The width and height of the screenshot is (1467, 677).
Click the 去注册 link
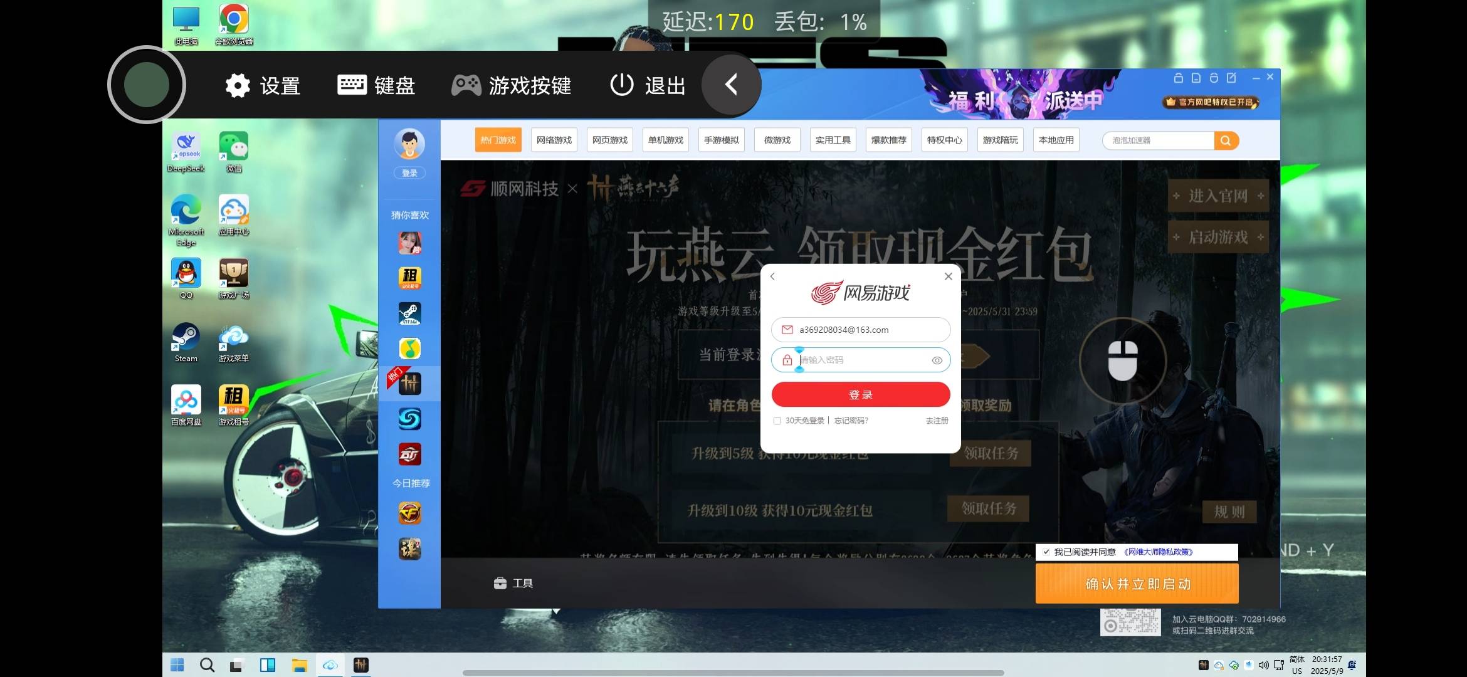(937, 421)
